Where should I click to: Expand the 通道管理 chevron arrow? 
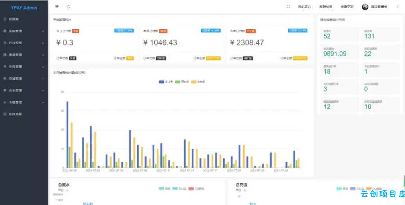[43, 55]
